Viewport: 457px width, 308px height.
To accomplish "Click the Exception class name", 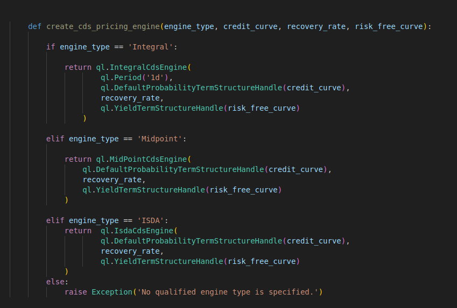I will coord(112,292).
